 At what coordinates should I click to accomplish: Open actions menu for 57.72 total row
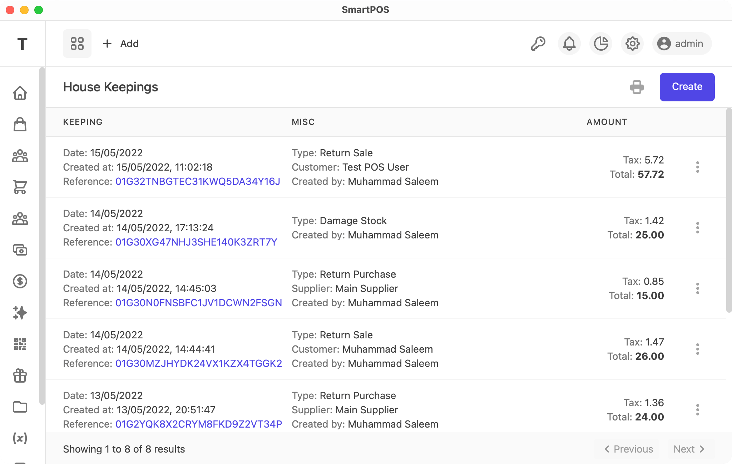pyautogui.click(x=697, y=167)
